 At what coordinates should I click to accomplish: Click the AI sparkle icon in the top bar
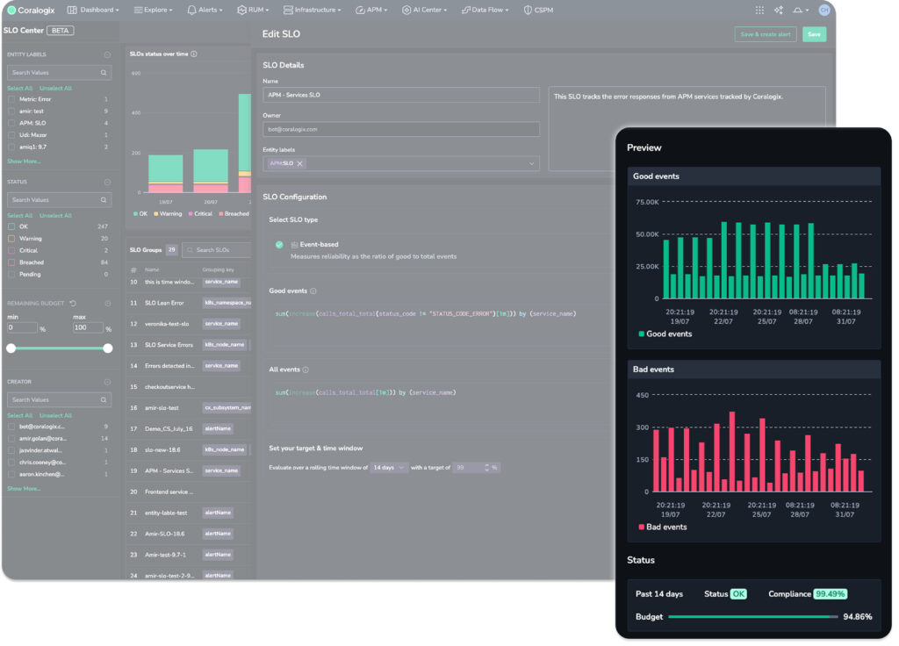(778, 10)
